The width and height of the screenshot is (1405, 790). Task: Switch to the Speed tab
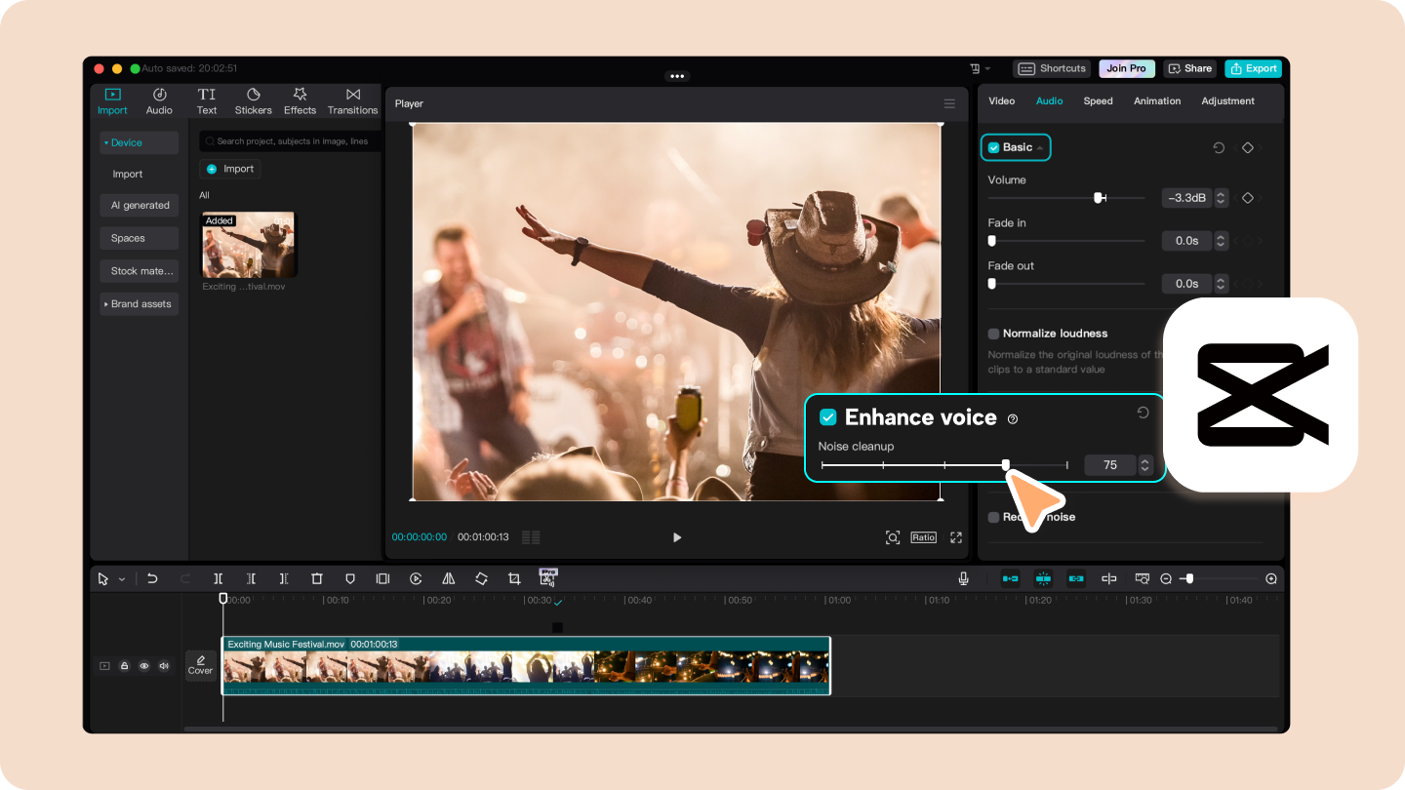[x=1098, y=101]
